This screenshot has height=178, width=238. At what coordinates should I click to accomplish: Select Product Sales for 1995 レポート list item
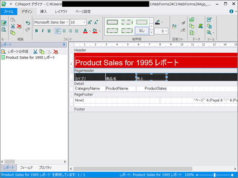point(28,58)
